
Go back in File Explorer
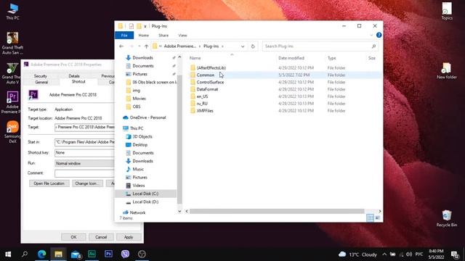point(121,46)
